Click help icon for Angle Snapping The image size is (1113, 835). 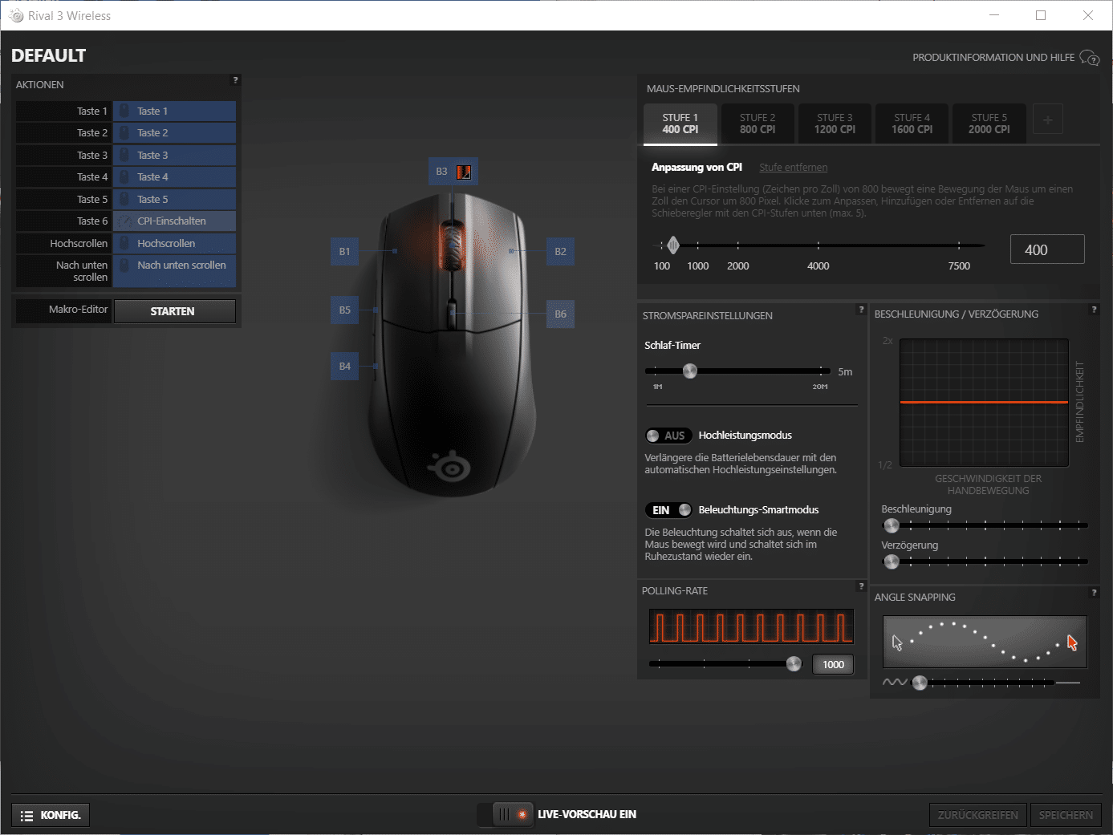pyautogui.click(x=1094, y=593)
